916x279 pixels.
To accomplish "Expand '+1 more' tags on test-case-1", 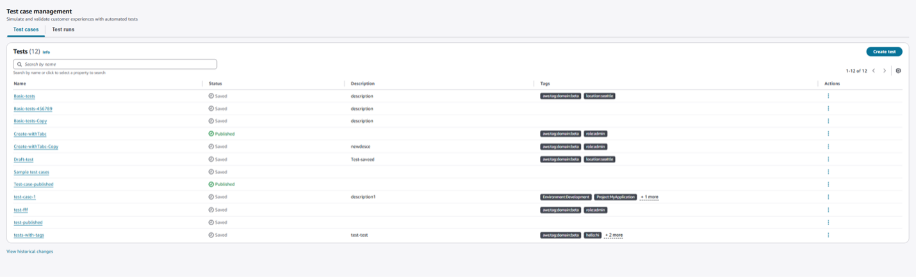I will (650, 197).
